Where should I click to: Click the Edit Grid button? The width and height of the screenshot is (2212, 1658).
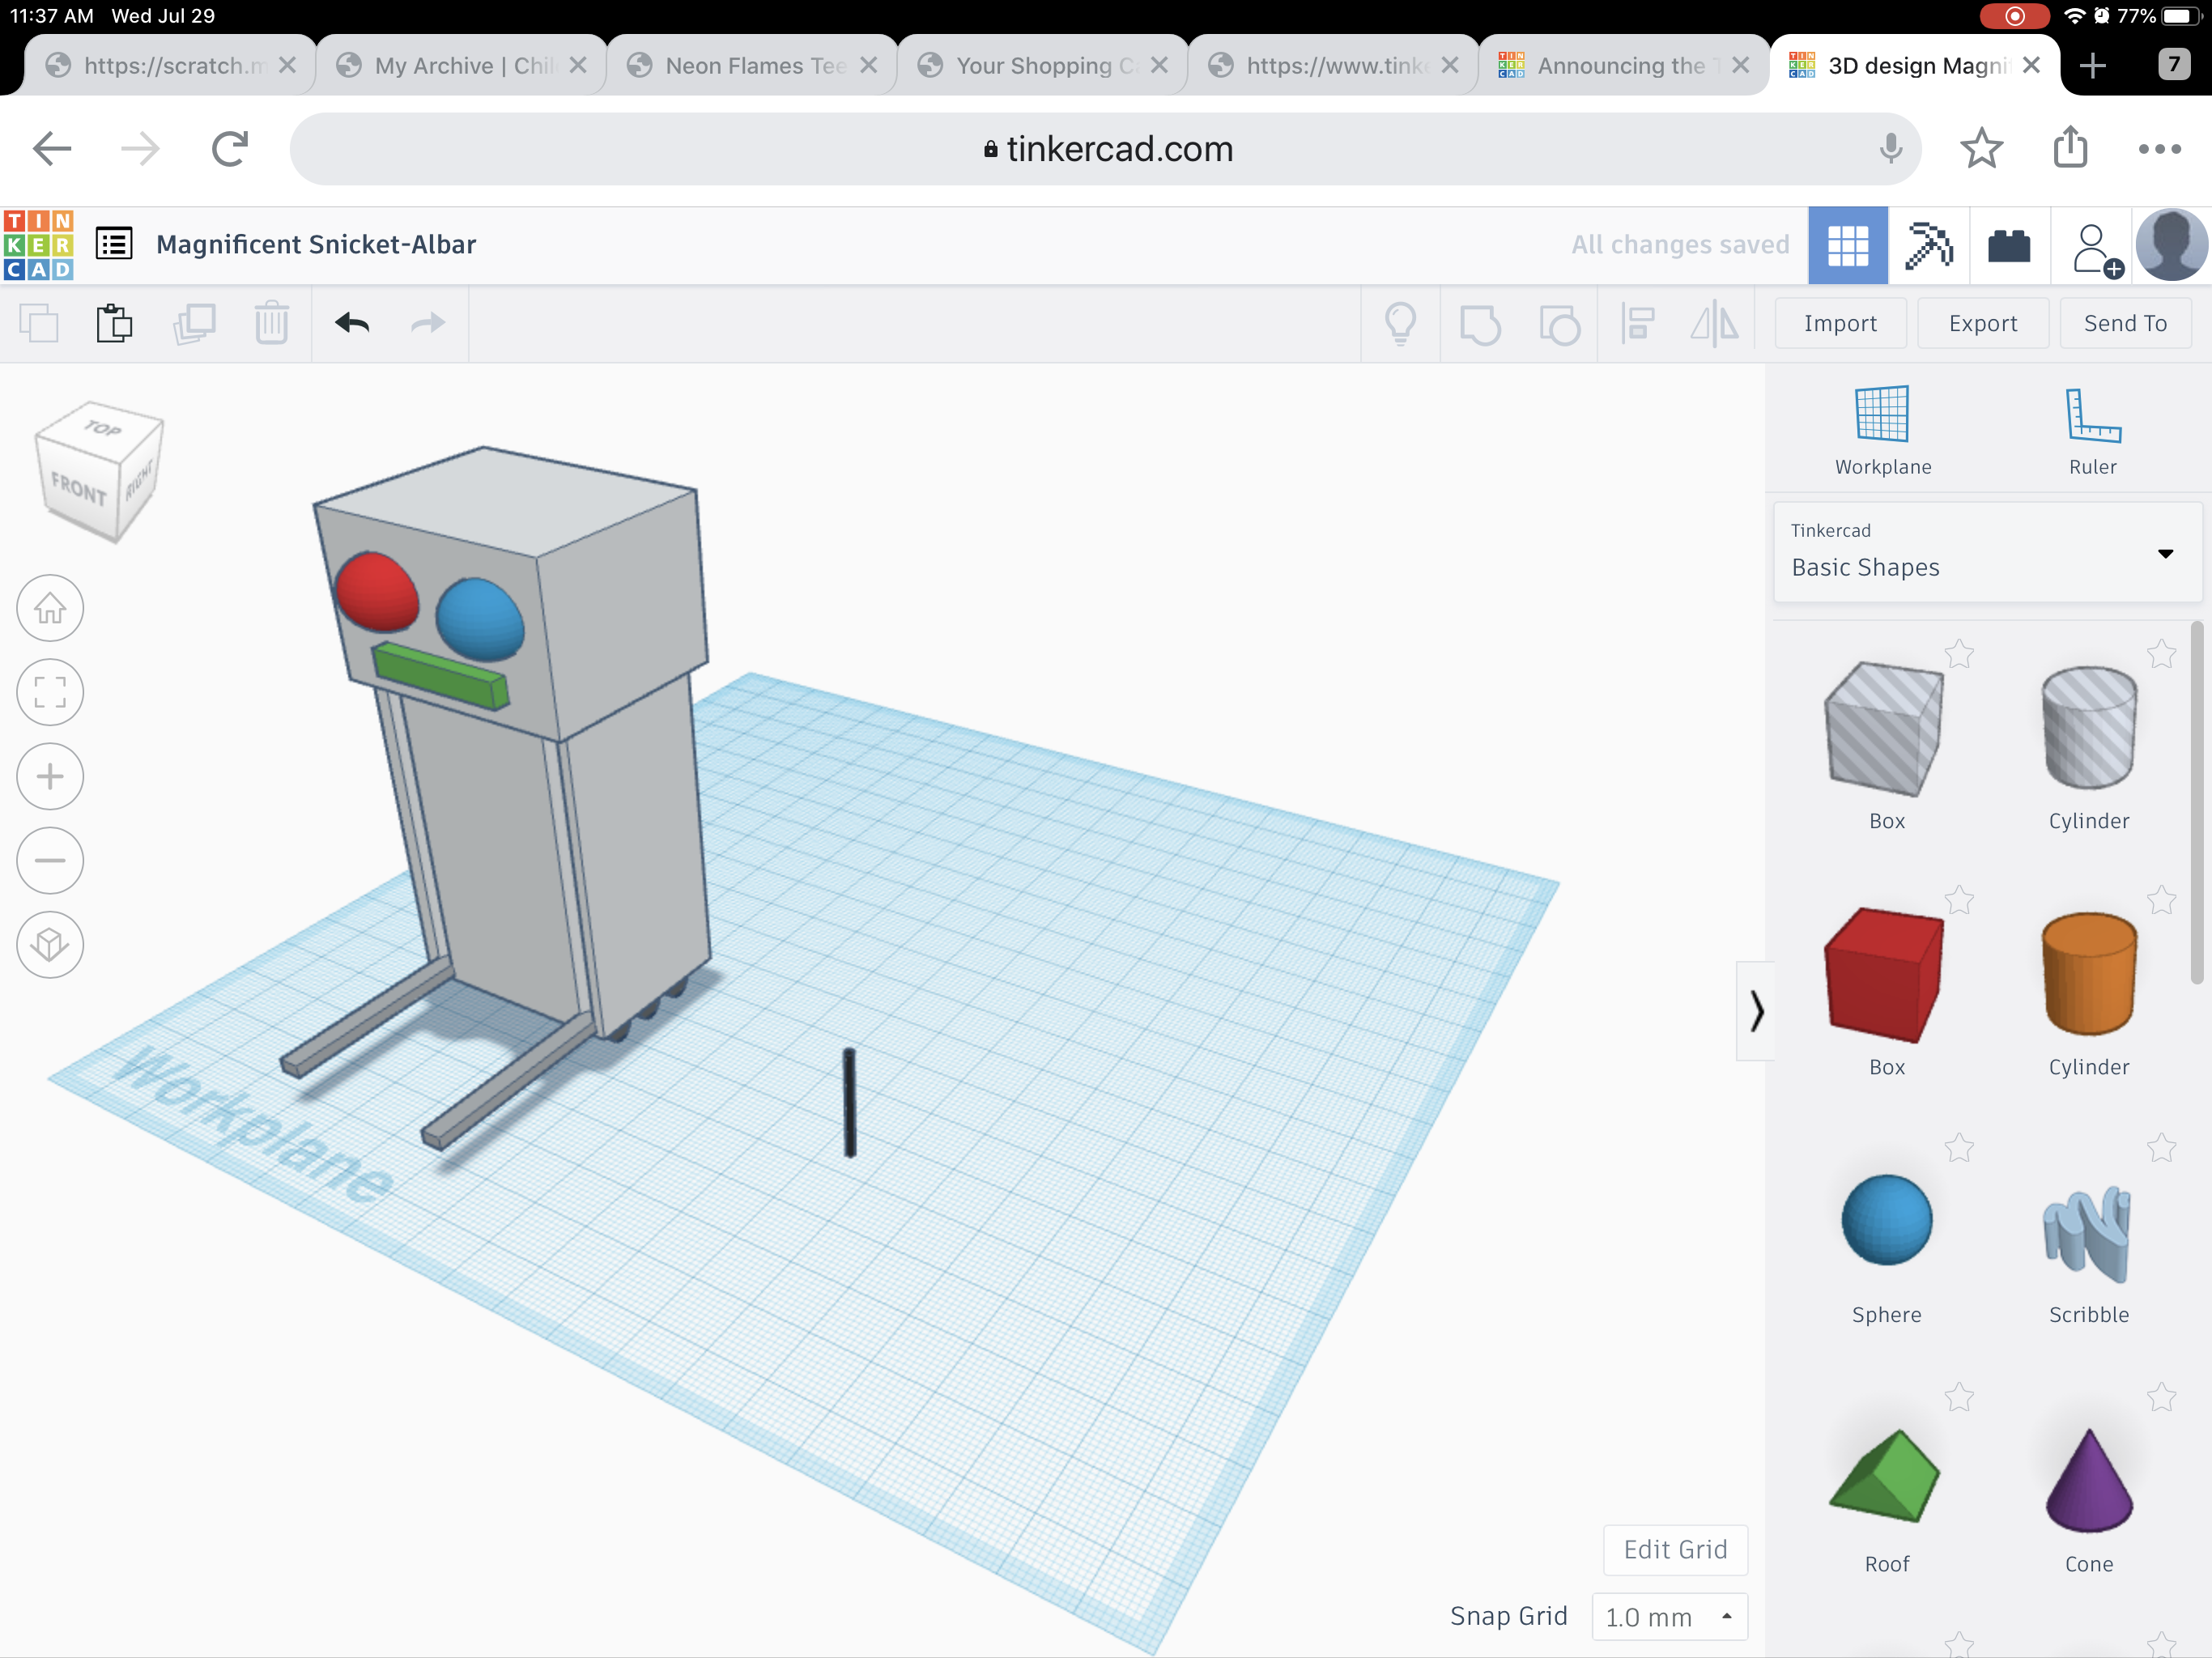(x=1675, y=1550)
